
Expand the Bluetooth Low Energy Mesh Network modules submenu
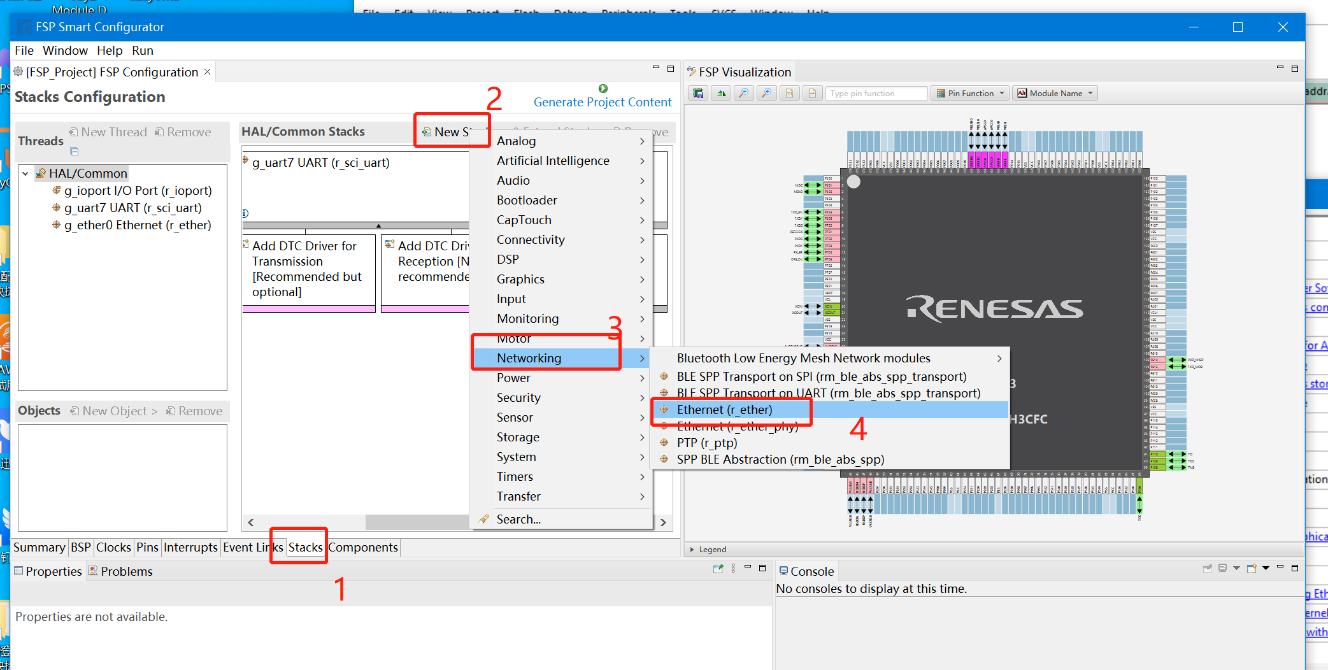point(999,359)
